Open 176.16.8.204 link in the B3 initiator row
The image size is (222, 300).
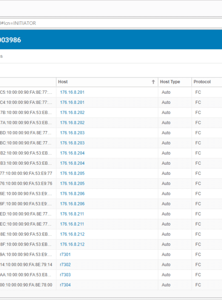(x=72, y=163)
